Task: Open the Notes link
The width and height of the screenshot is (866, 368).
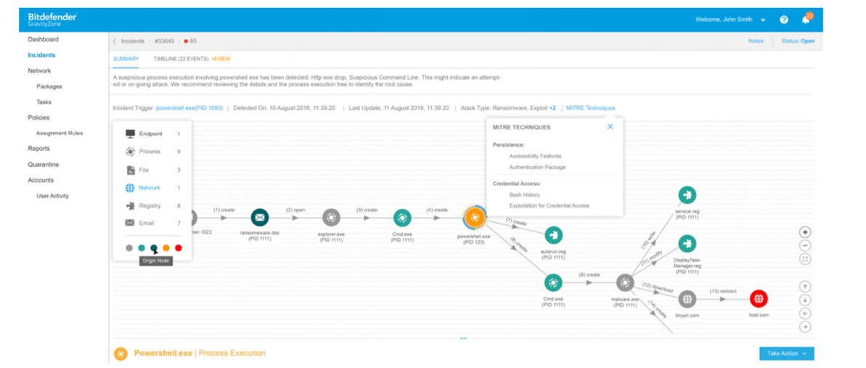Action: point(756,41)
